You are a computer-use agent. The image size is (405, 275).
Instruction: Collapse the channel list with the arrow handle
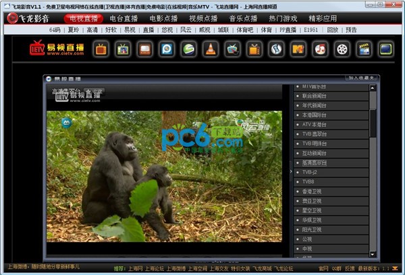291,171
